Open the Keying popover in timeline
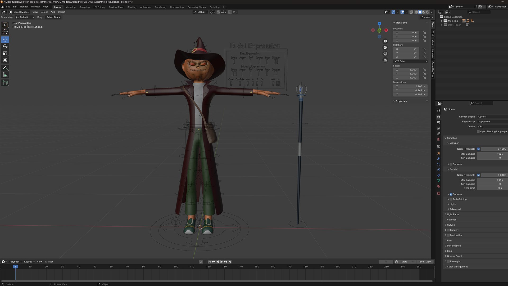 click(x=29, y=262)
